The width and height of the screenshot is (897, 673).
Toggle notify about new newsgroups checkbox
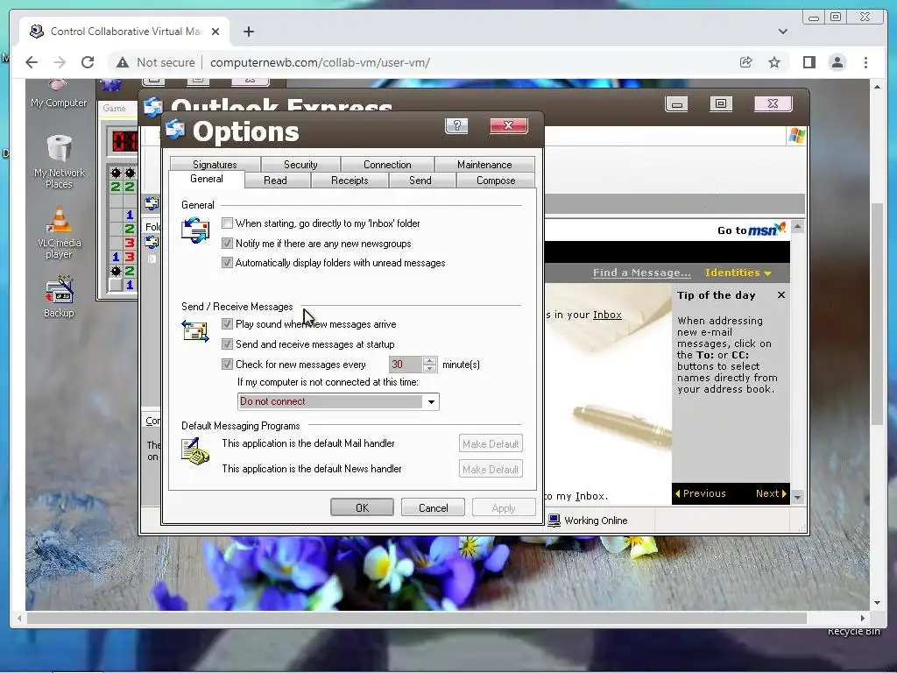227,244
